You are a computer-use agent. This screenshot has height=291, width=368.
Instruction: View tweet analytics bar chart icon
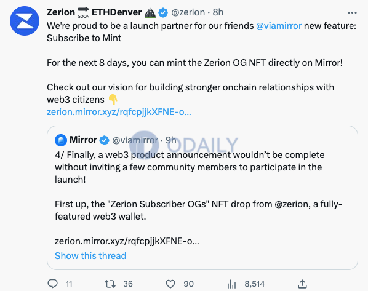[x=231, y=284]
